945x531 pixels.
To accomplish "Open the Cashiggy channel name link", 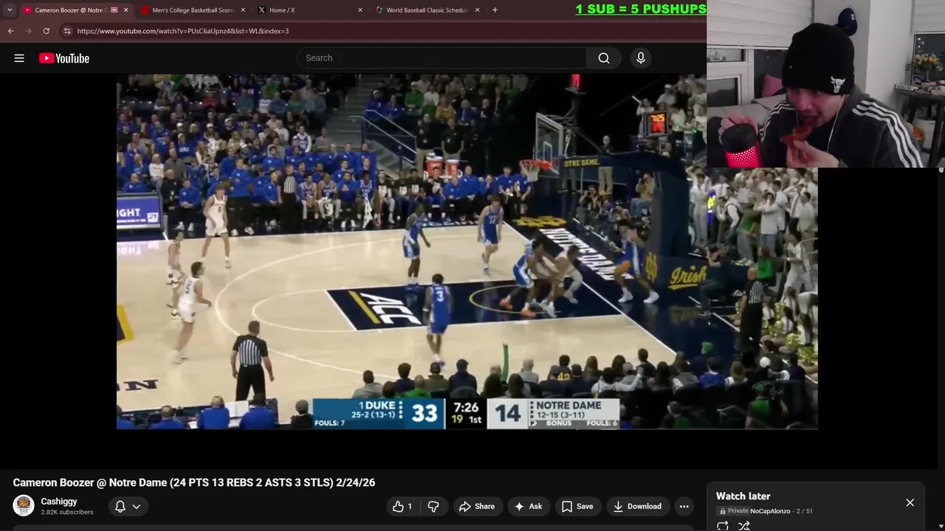I will click(59, 502).
